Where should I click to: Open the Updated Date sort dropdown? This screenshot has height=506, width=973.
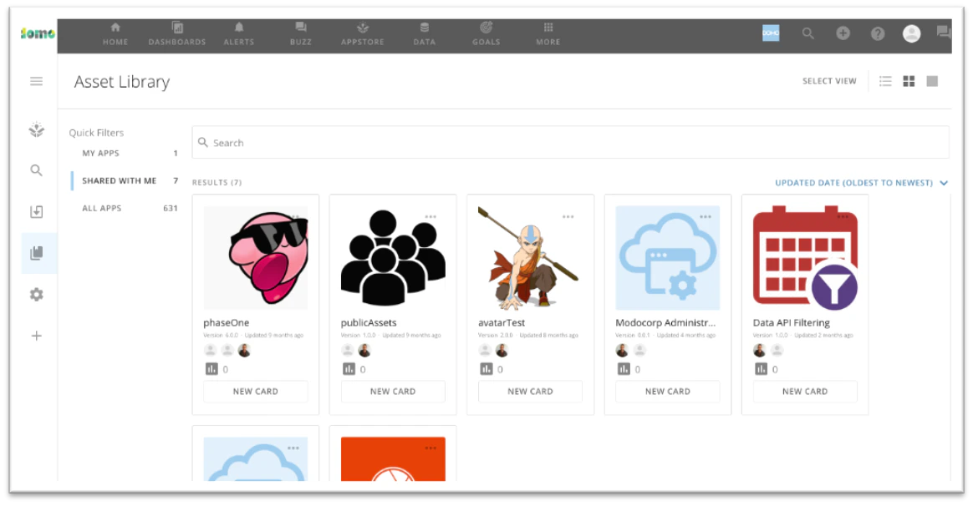click(x=861, y=183)
